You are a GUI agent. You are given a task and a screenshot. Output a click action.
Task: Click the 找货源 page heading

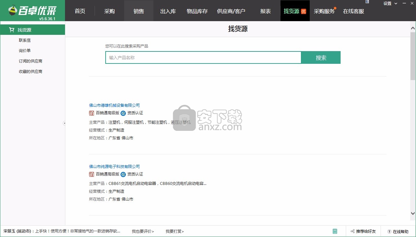click(x=238, y=29)
